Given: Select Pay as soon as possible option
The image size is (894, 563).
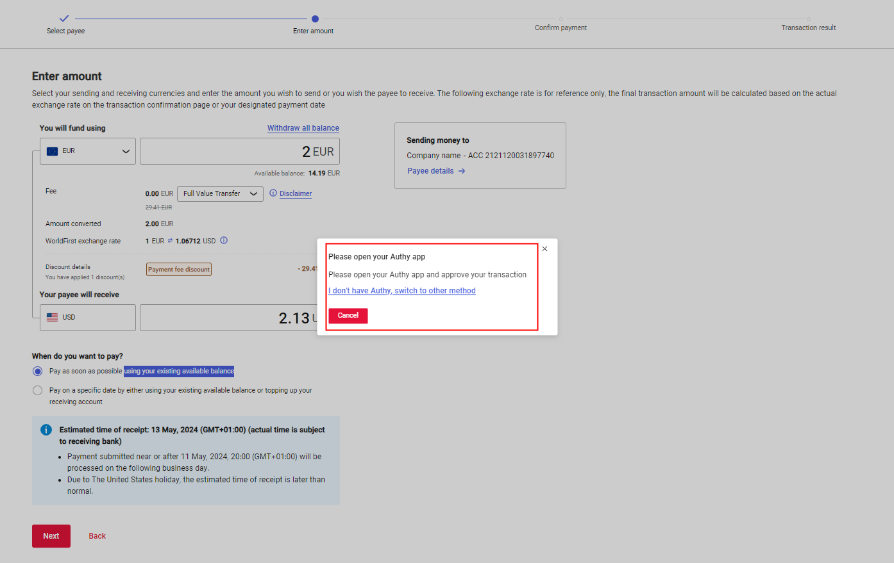Looking at the screenshot, I should tap(38, 371).
